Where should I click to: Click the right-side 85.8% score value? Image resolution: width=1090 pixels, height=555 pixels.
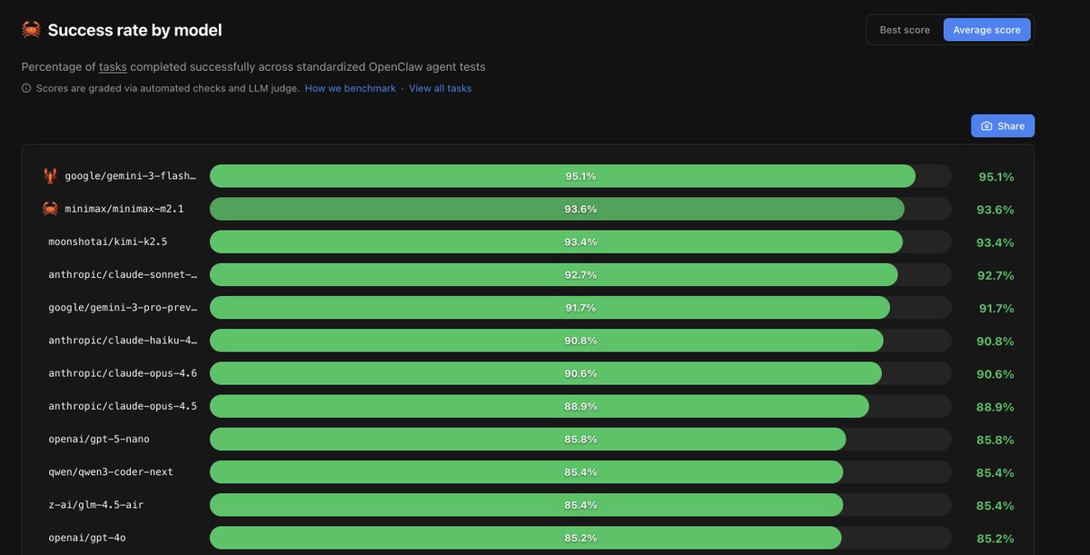(996, 441)
